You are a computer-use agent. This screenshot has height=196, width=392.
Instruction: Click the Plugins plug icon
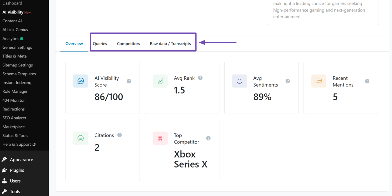point(4,170)
